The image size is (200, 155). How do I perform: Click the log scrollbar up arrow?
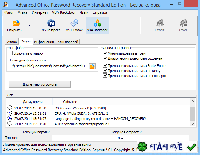pos(193,101)
